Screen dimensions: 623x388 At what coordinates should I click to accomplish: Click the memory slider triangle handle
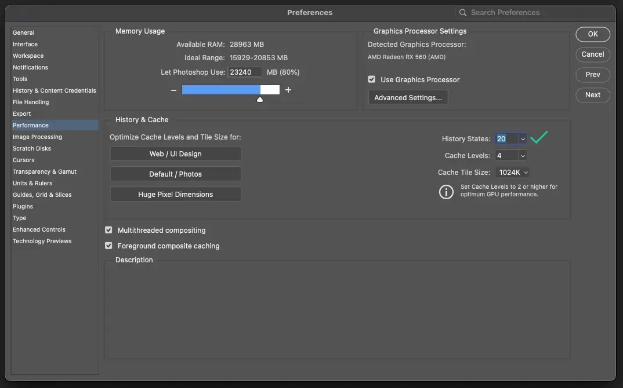pyautogui.click(x=260, y=100)
